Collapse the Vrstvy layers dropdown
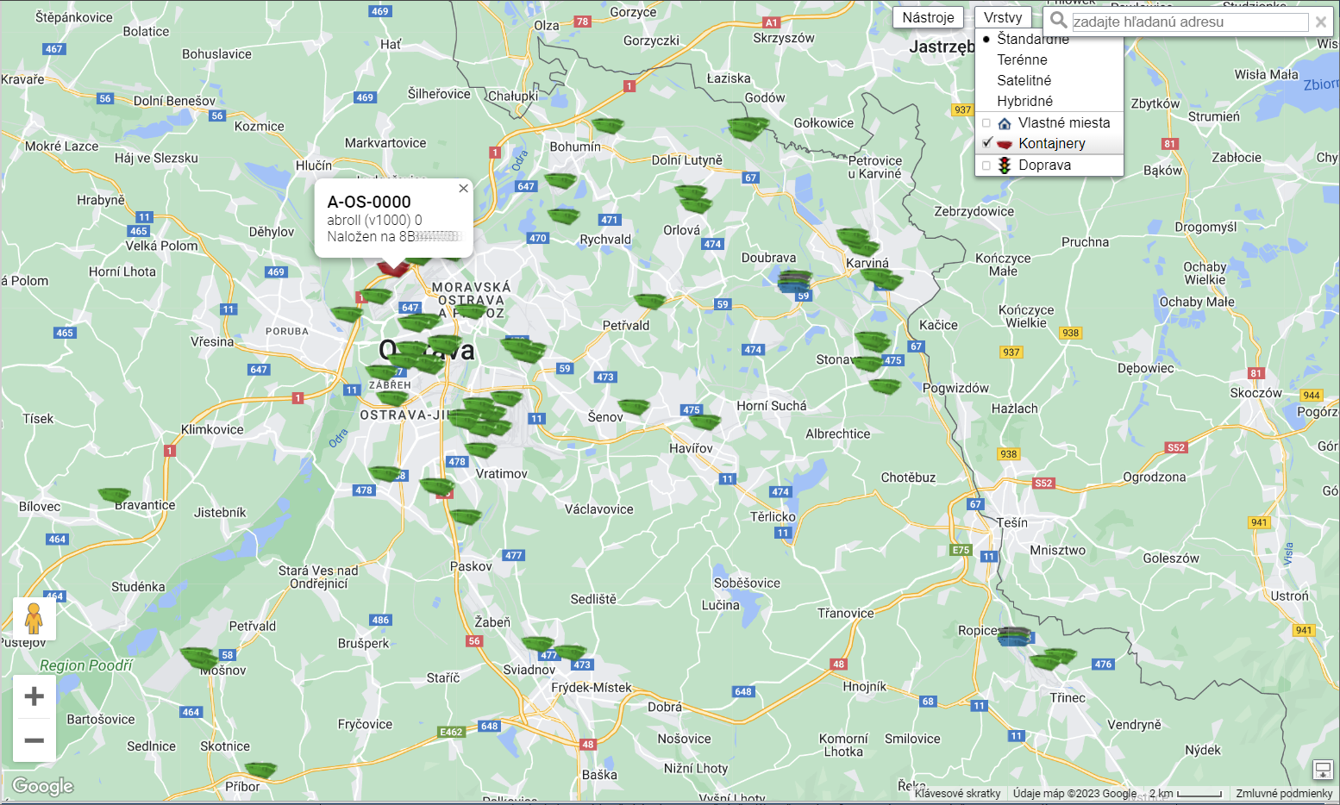 [1003, 18]
